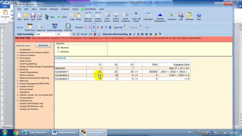Click the Copy toolbar icon
Screen dimensions: 242x136
pyautogui.click(x=72, y=17)
